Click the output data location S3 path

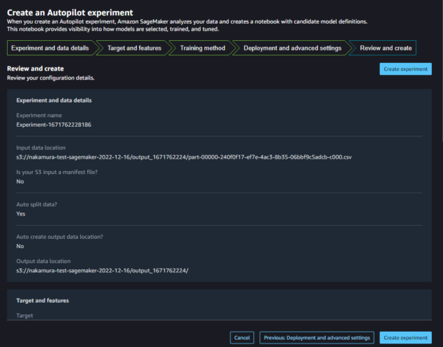point(102,270)
